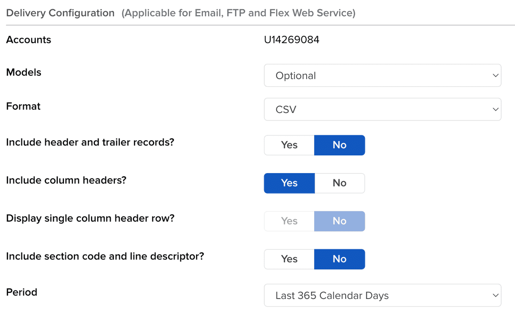Click the Models field label
This screenshot has width=515, height=319.
tap(24, 72)
